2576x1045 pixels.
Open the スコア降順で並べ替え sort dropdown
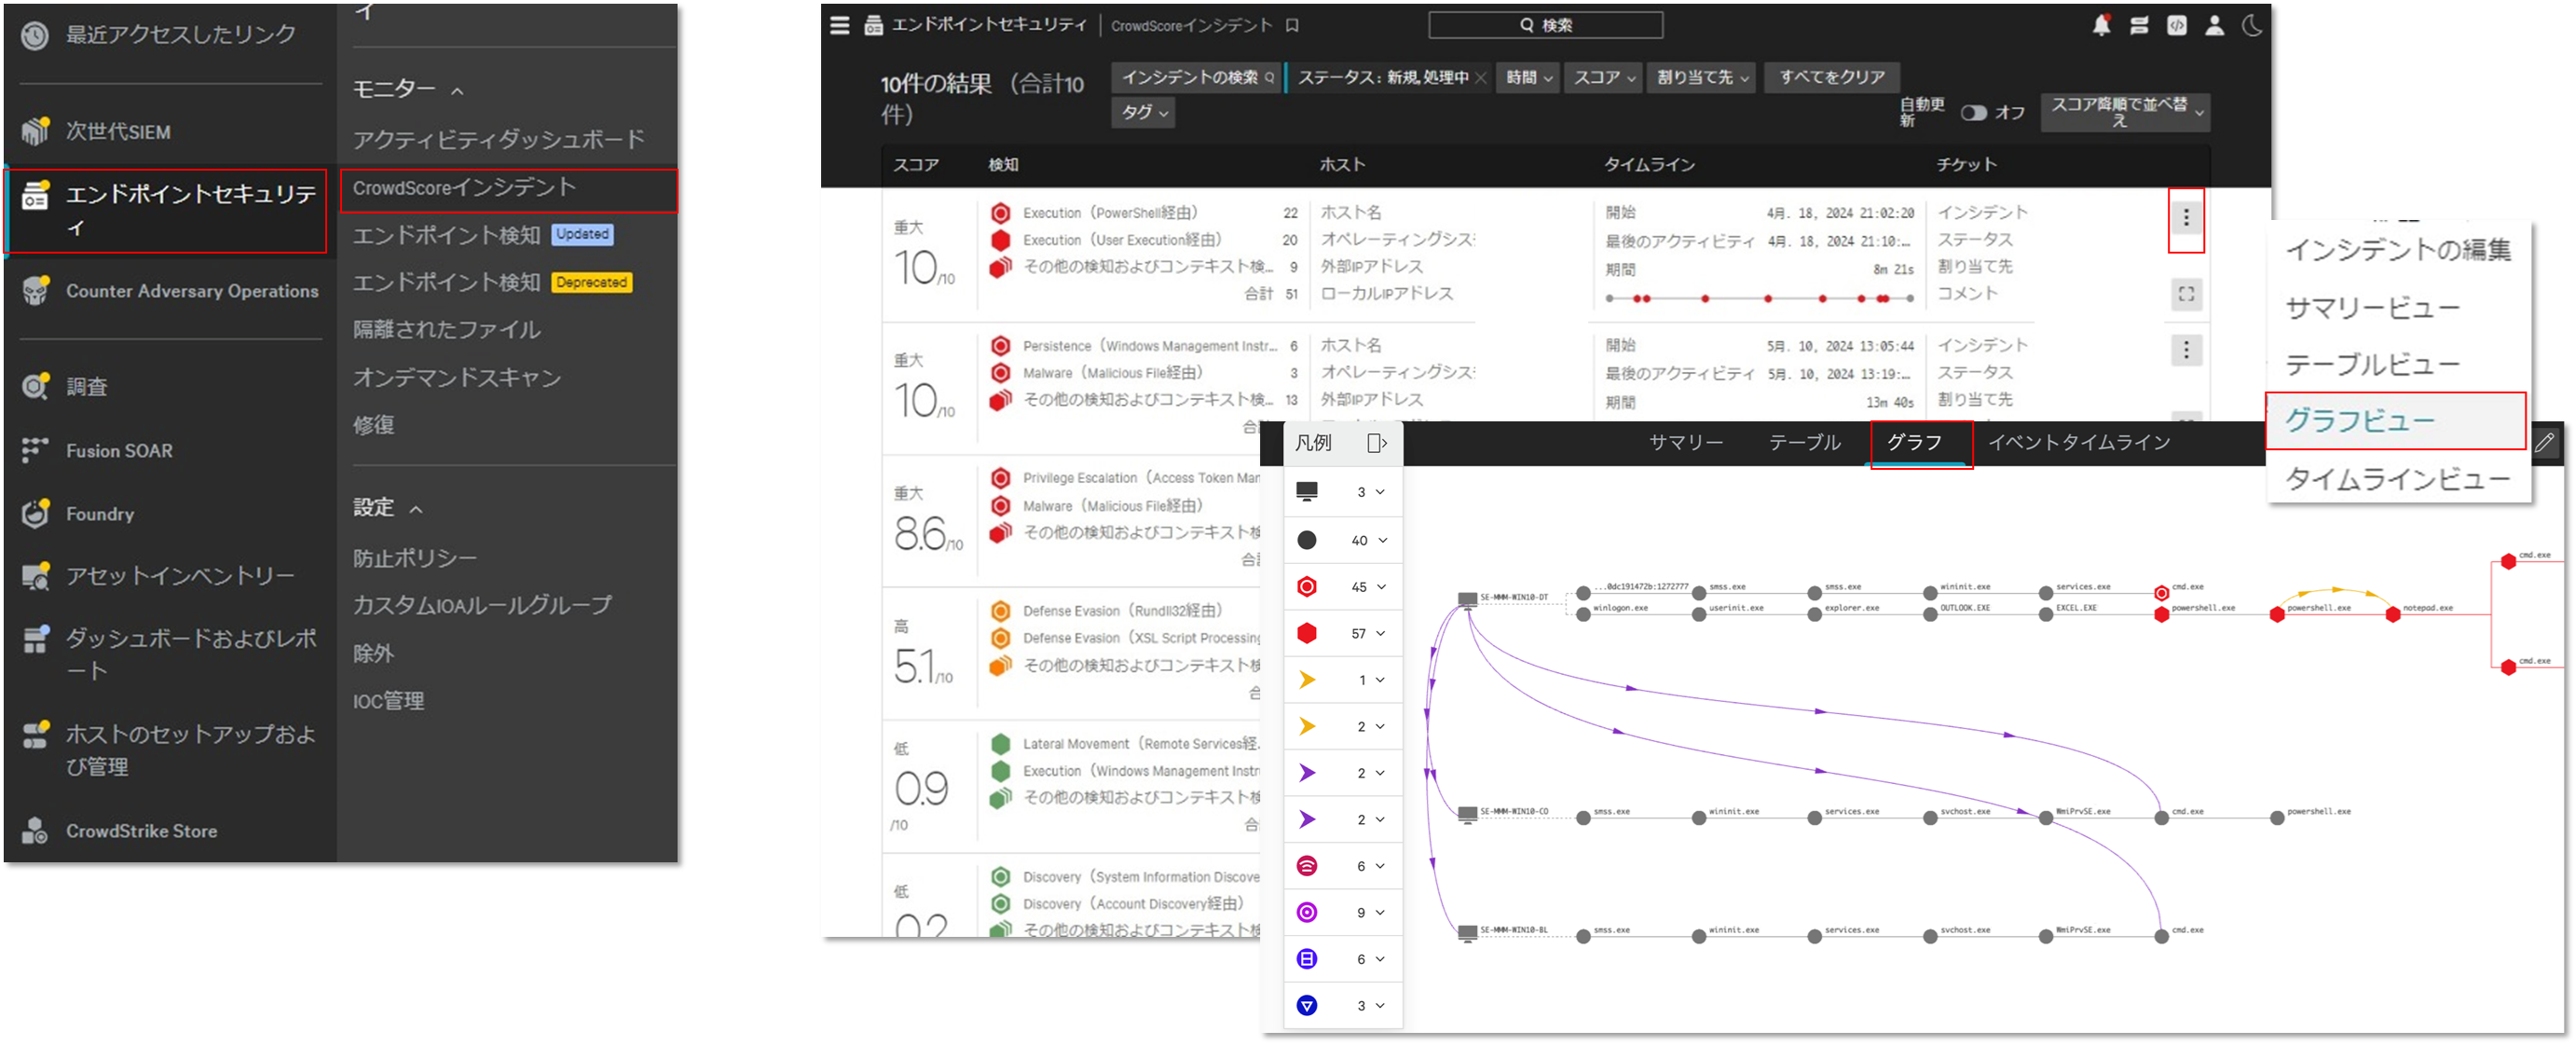point(2126,112)
